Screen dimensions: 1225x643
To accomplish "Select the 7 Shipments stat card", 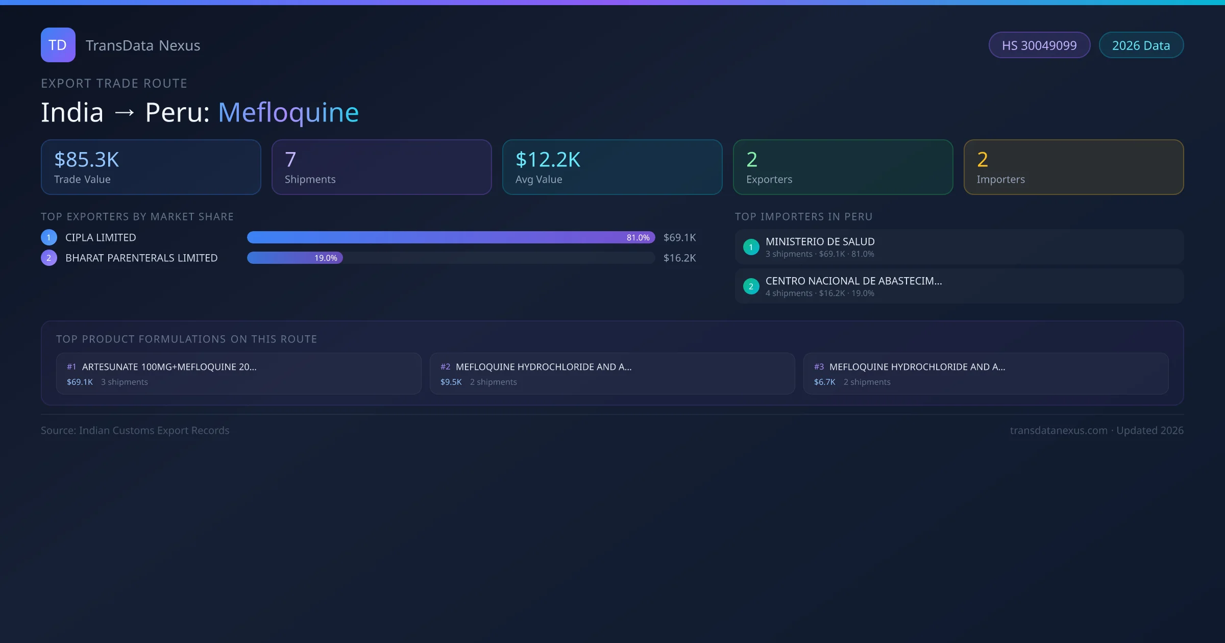I will 381,167.
